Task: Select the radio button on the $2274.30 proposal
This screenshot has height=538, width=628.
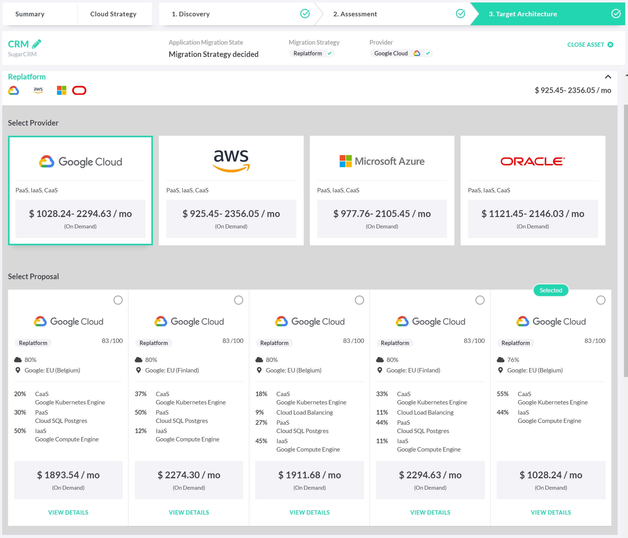Action: 239,300
